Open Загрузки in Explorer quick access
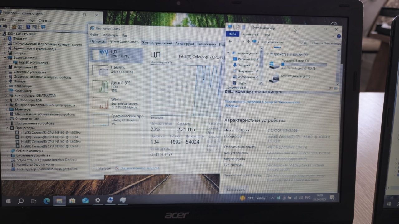The width and height of the screenshot is (399, 224). [244, 65]
